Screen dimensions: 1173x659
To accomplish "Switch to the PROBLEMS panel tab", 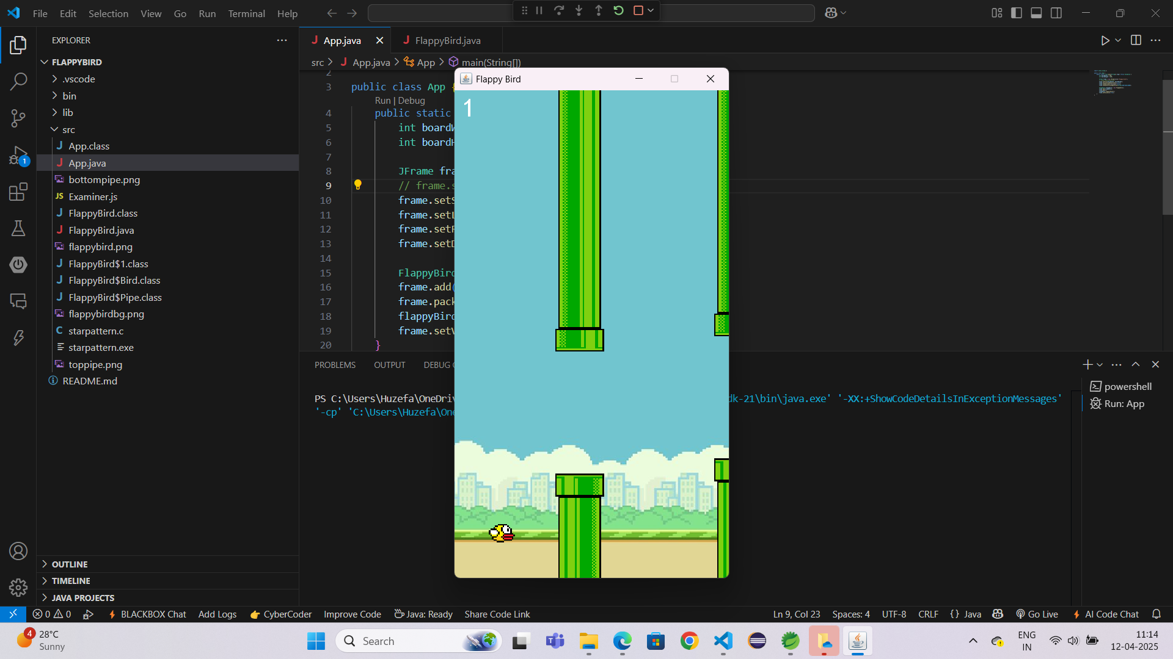I will (x=335, y=365).
